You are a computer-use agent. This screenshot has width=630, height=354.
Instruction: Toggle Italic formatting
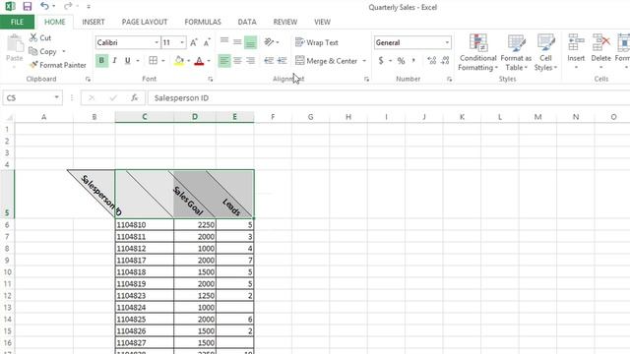(x=114, y=61)
